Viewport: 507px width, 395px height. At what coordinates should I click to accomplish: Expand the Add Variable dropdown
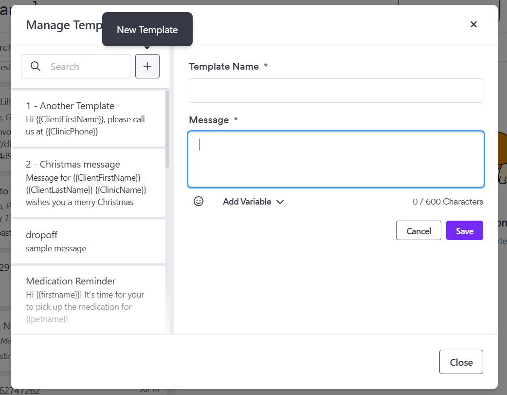coord(253,202)
